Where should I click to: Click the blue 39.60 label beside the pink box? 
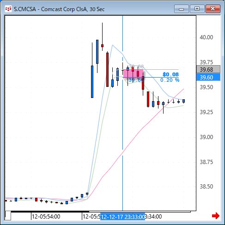click(136, 80)
